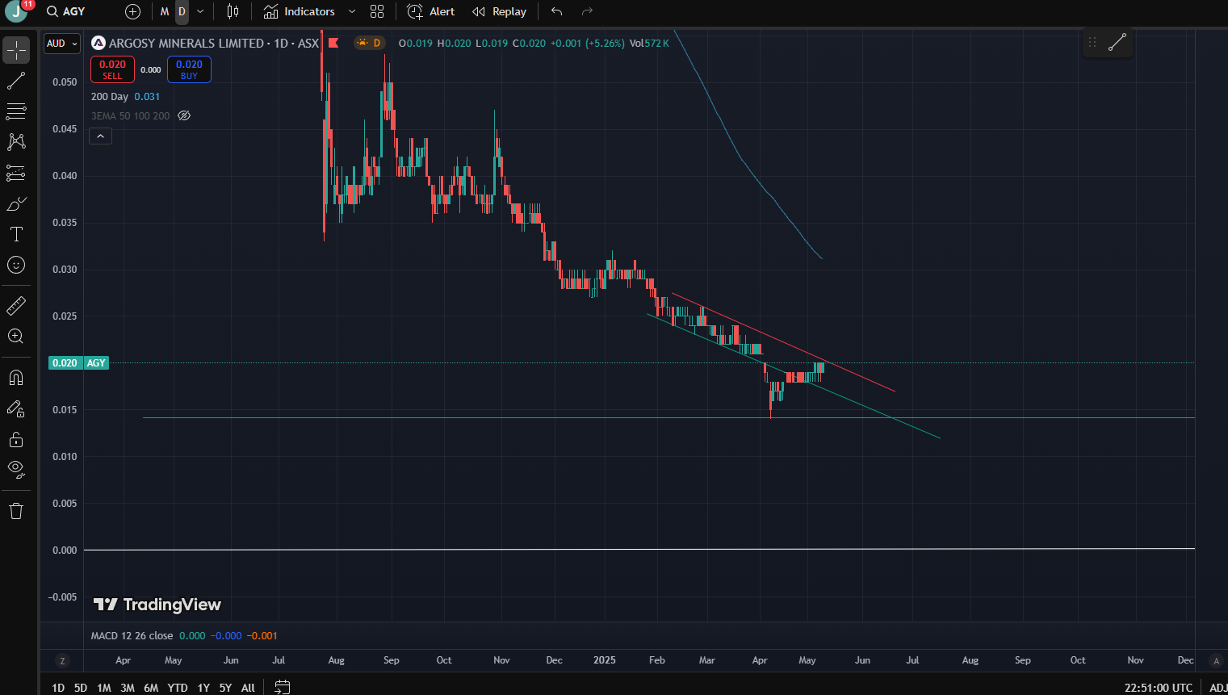Viewport: 1228px width, 695px height.
Task: Start bar Replay mode
Action: point(500,11)
